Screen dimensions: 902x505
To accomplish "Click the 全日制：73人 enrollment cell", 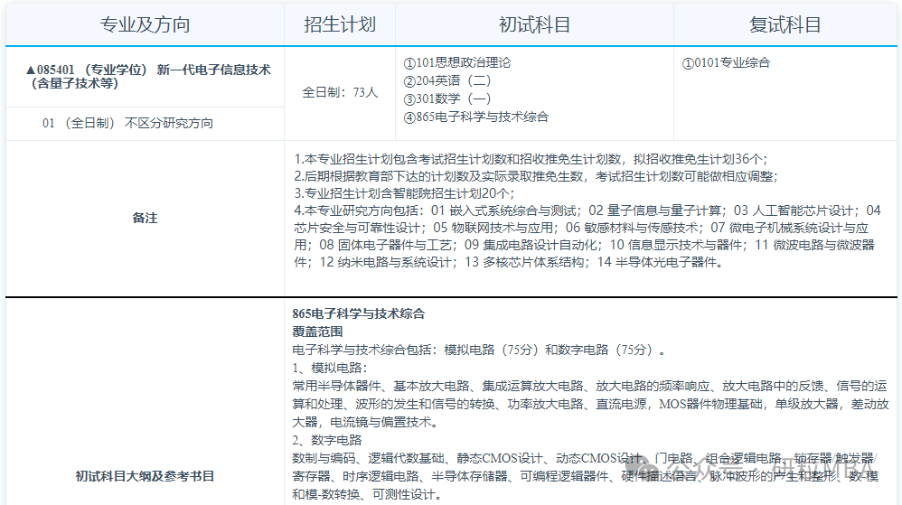I will click(x=340, y=92).
